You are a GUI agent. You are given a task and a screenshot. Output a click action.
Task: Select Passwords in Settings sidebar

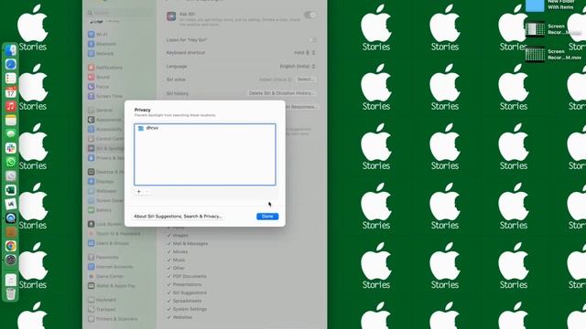pos(103,258)
